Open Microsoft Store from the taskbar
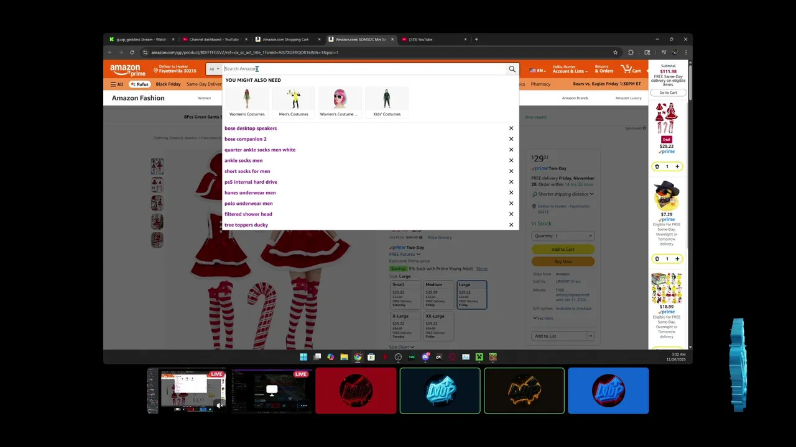 (371, 357)
